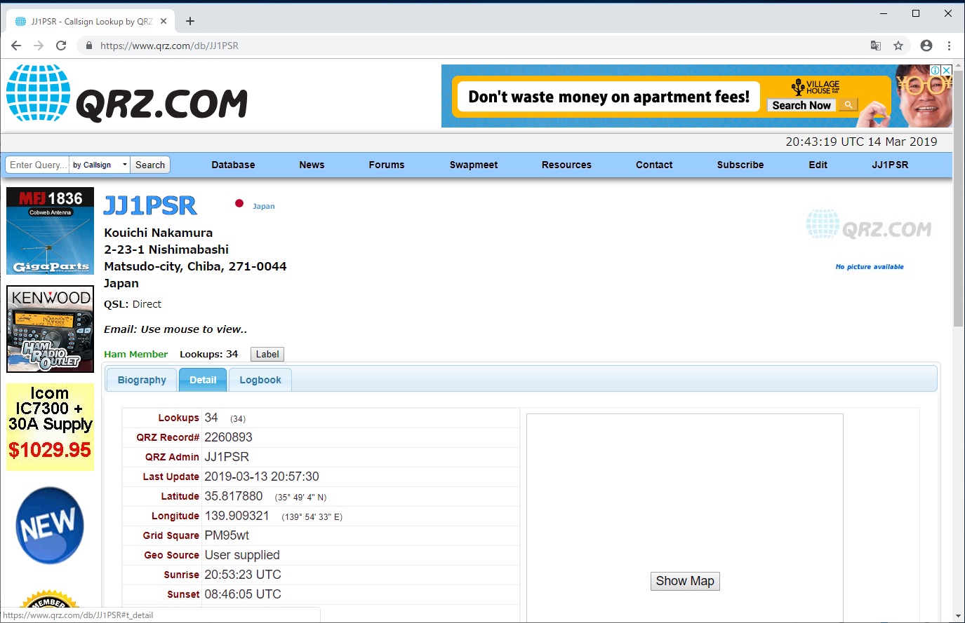Click the browser back arrow
The width and height of the screenshot is (965, 623).
tap(15, 45)
